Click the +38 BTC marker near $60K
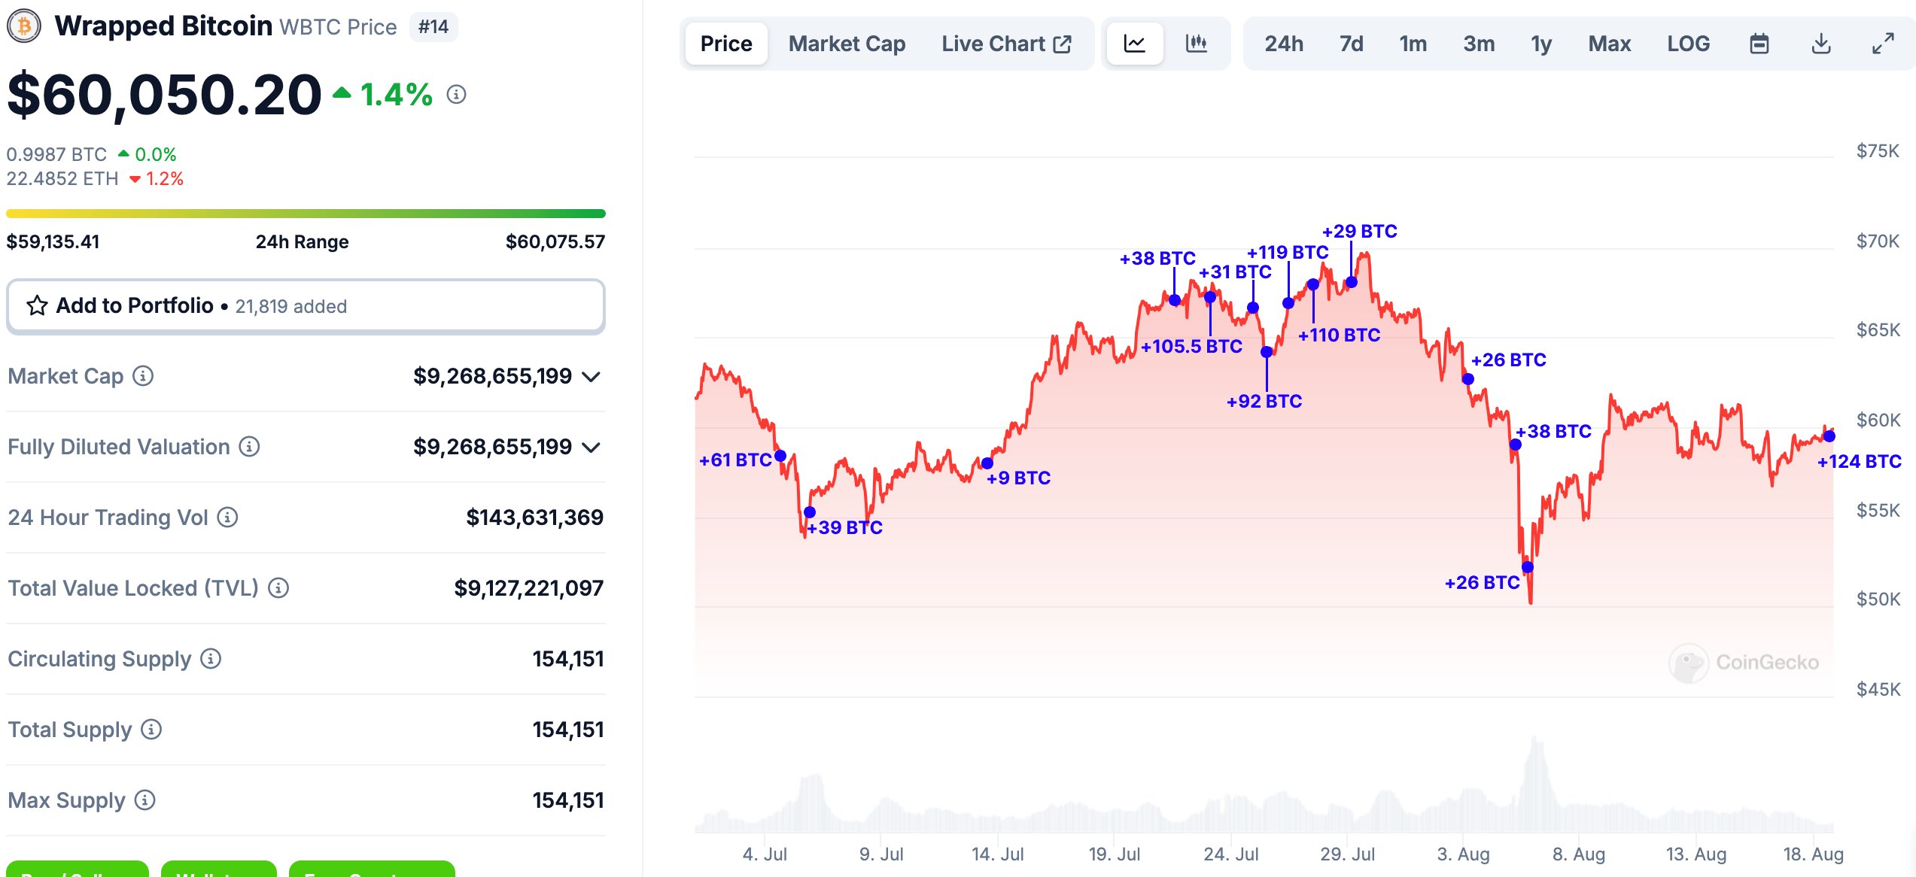The image size is (1916, 877). pos(1516,445)
